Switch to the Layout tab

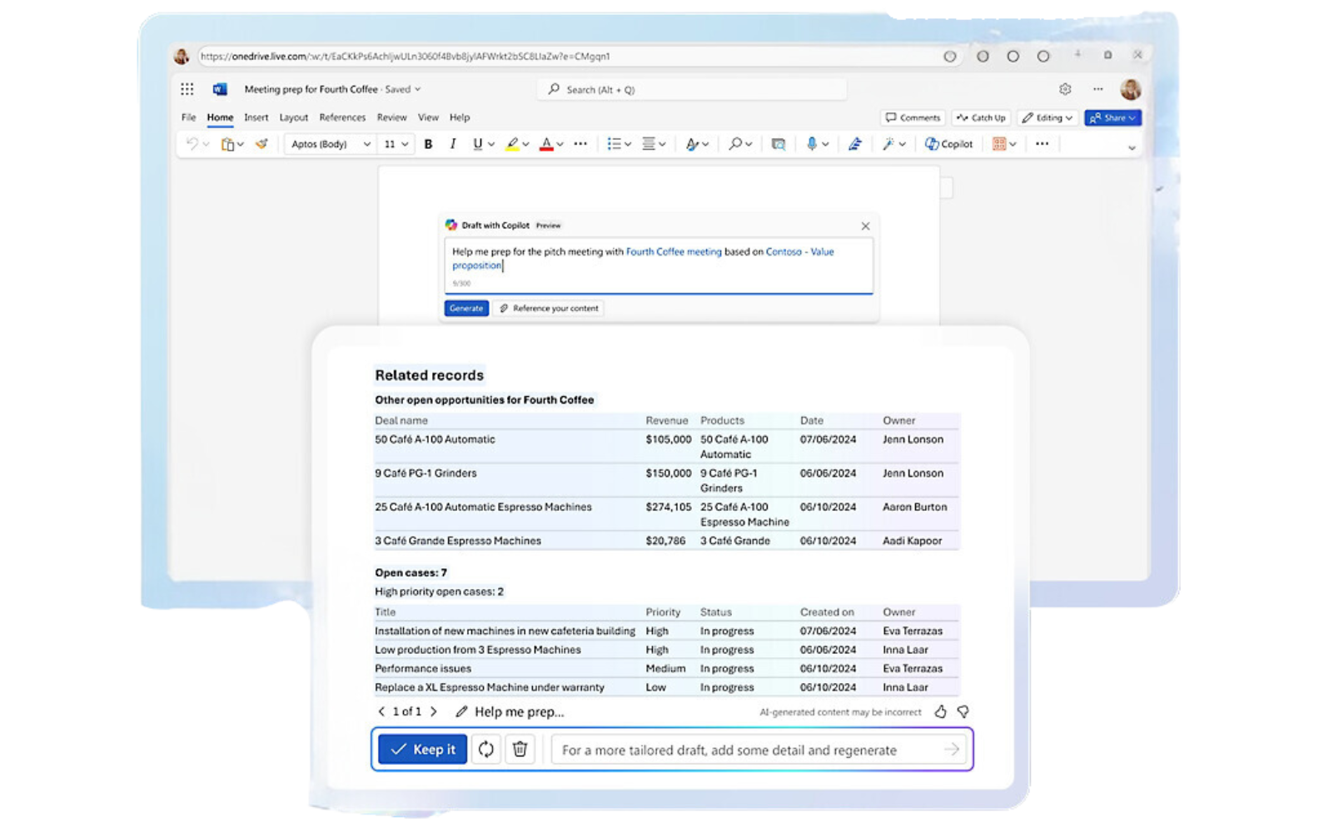click(x=293, y=118)
